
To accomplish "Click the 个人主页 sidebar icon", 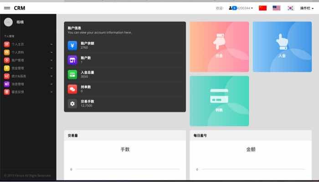I will click(x=7, y=44).
